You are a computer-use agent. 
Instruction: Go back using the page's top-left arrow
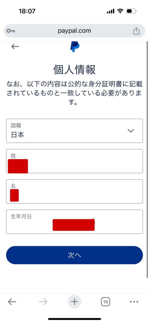pos(15,47)
